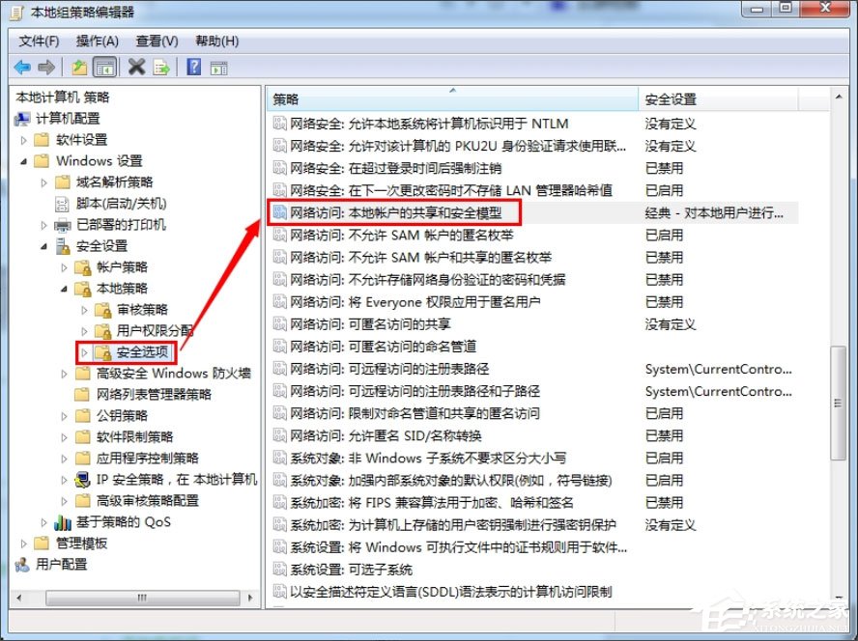Image resolution: width=858 pixels, height=641 pixels.
Task: Click the red X delete toolbar icon
Action: tap(136, 67)
